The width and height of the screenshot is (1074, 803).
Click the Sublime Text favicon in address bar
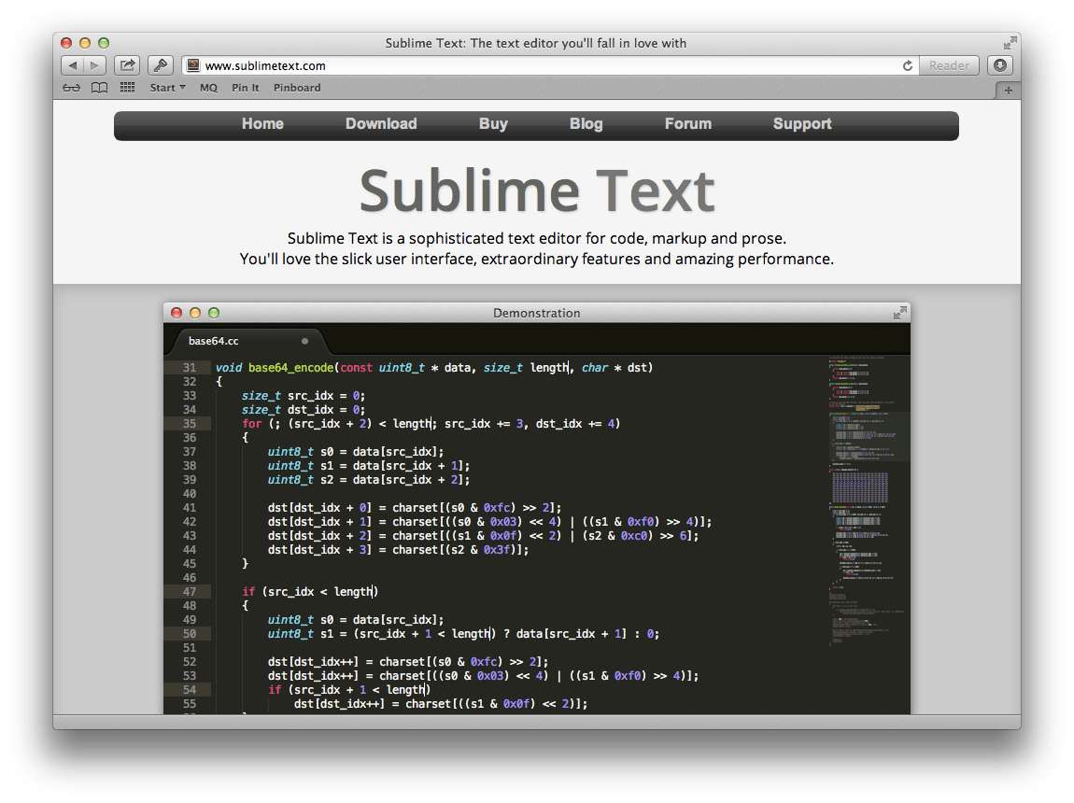(x=193, y=65)
